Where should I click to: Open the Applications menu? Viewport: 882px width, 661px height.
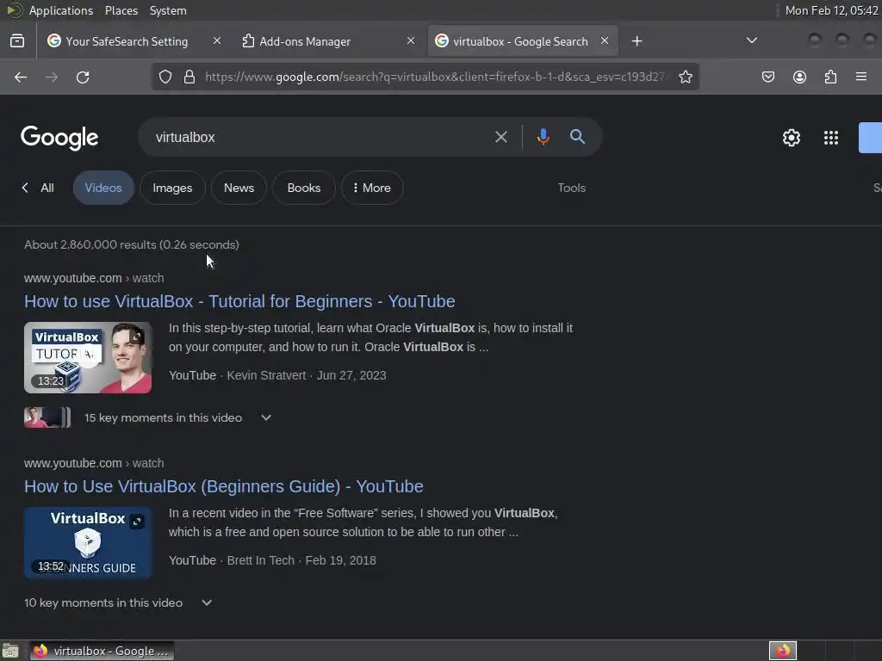pos(61,10)
